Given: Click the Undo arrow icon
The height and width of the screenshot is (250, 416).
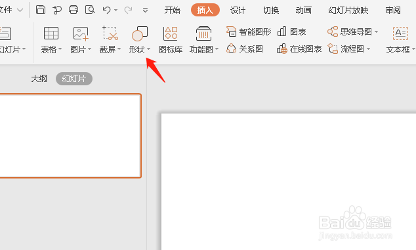Looking at the screenshot, I should pyautogui.click(x=107, y=10).
